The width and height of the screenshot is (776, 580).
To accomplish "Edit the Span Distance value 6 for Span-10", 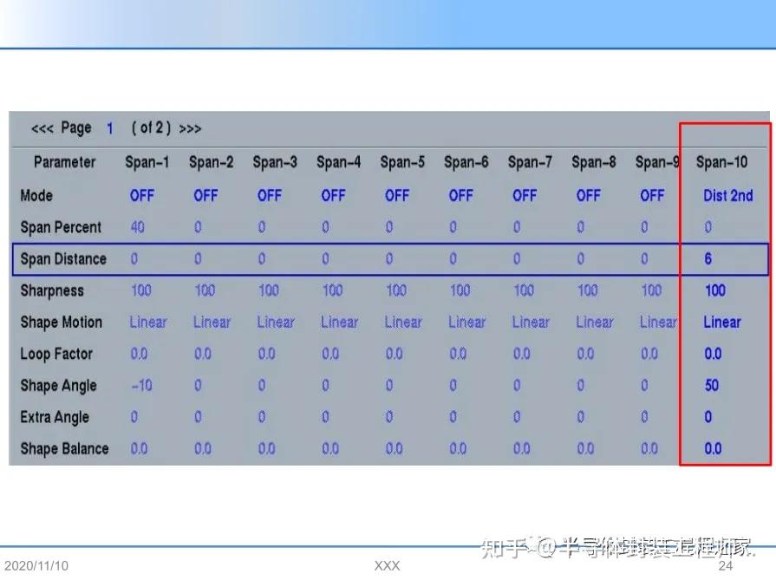I will tap(708, 258).
